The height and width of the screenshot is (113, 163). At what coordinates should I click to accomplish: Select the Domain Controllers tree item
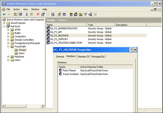click(24, 40)
